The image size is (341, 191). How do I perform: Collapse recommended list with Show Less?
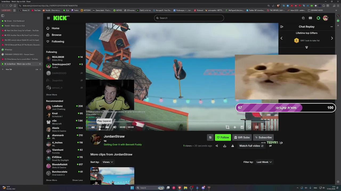[78, 180]
